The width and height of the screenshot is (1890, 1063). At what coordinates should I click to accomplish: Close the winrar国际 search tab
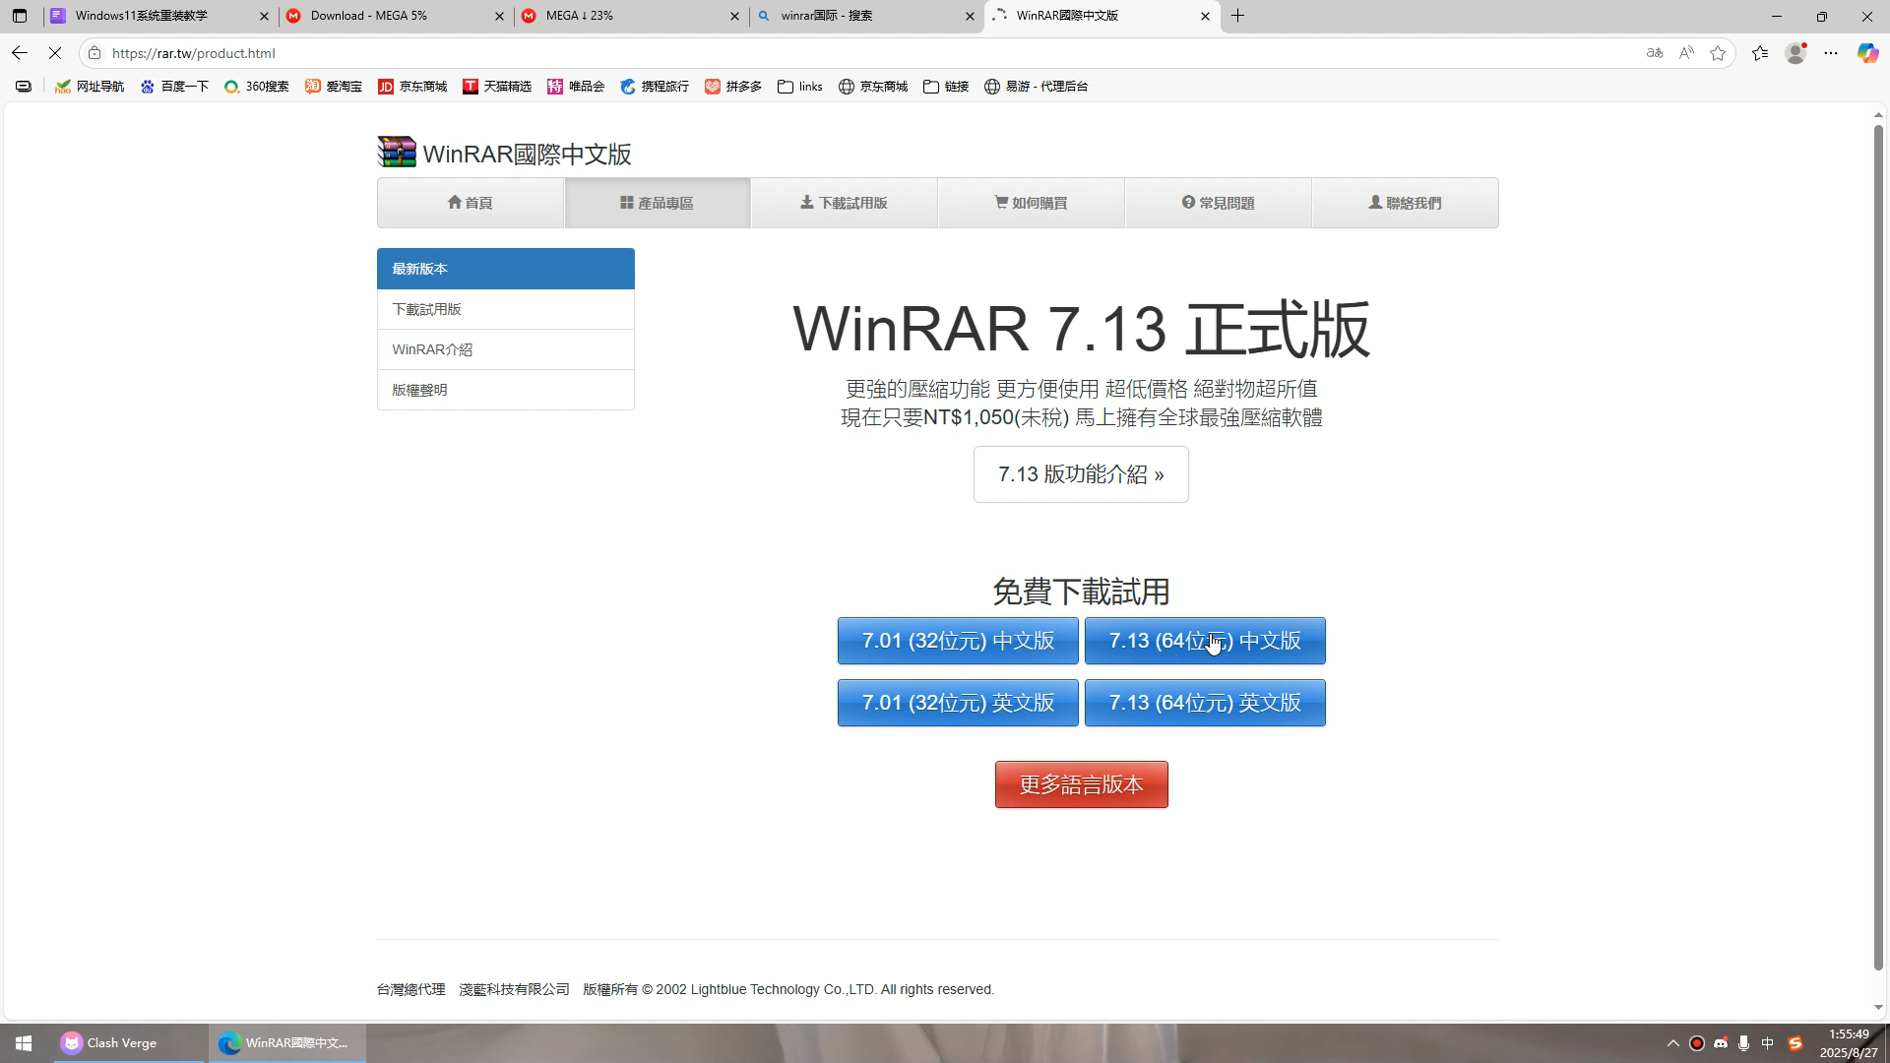970,16
